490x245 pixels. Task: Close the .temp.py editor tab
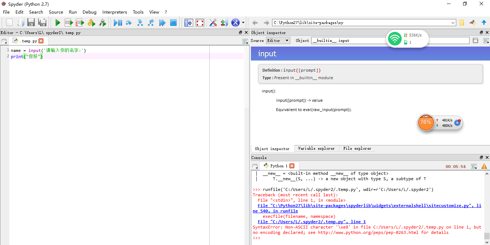[x=41, y=41]
